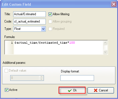This screenshot has height=99, width=118.
Task: Click the Cancel button with red X
Action: [x=101, y=90]
